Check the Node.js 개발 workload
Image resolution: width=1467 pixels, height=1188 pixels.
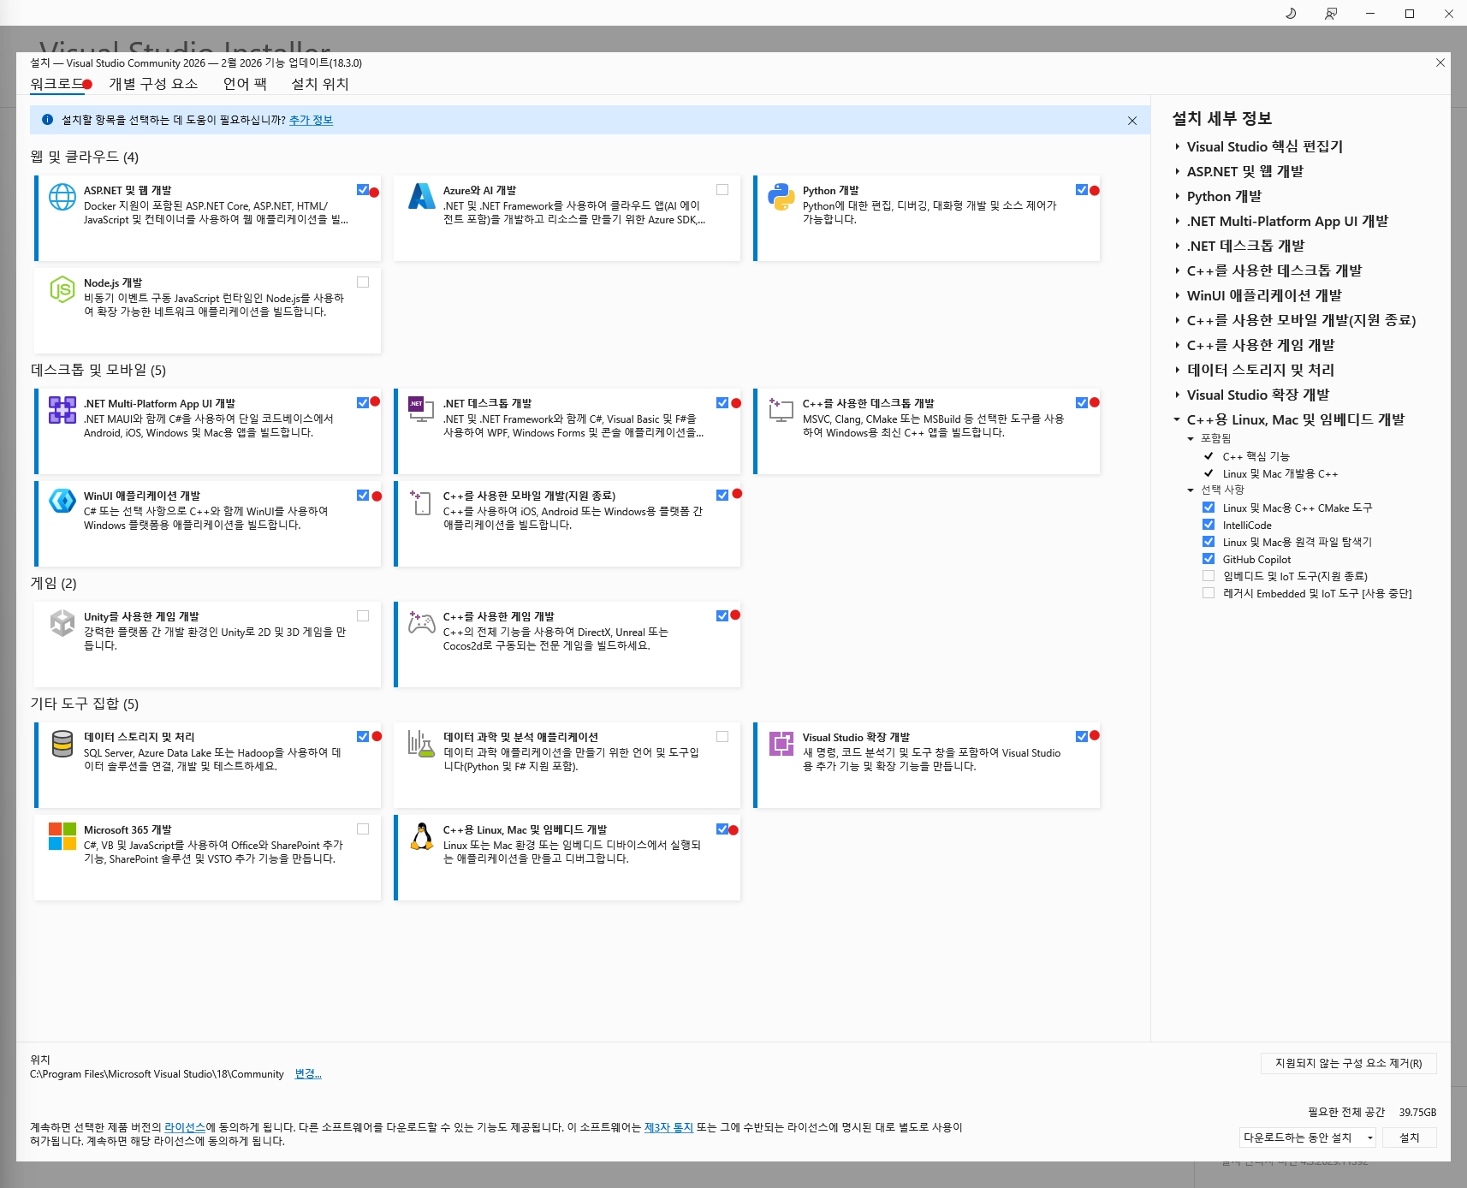coord(363,282)
